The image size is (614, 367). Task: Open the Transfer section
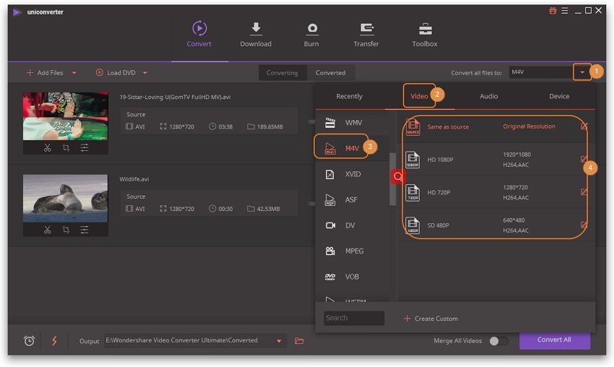coord(366,35)
